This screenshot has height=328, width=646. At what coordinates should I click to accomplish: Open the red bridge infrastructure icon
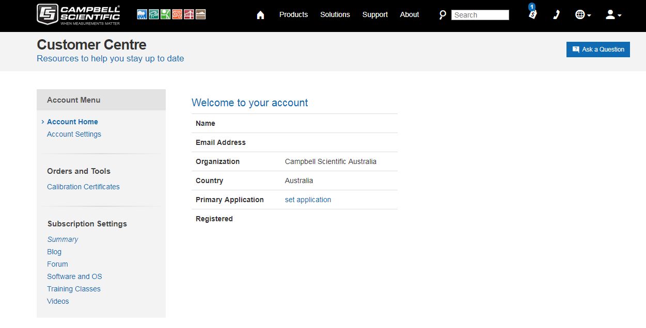(189, 14)
